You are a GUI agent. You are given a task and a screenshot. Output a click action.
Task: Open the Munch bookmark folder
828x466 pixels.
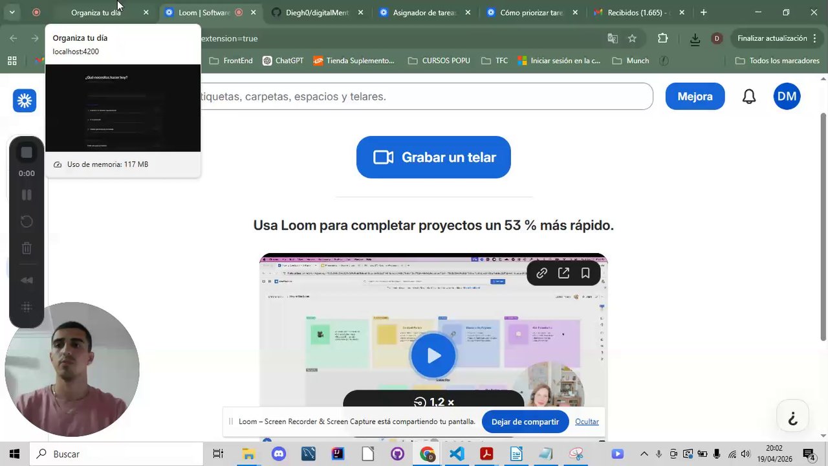pyautogui.click(x=630, y=61)
